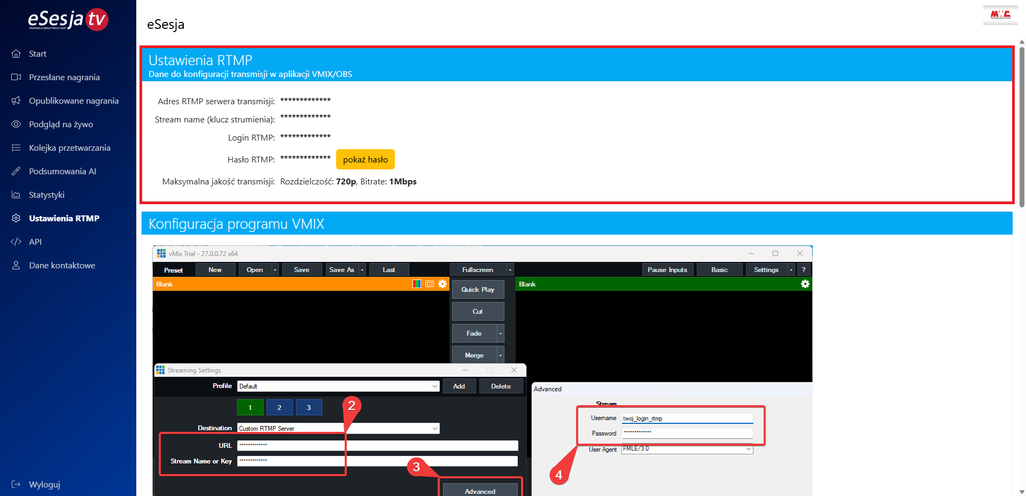The image size is (1026, 496).
Task: Click the Username field in Advanced panel
Action: point(687,418)
